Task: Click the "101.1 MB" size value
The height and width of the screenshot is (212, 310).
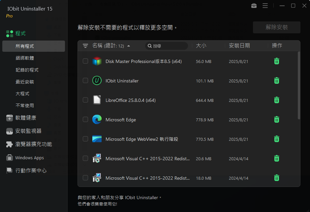Action: click(204, 81)
